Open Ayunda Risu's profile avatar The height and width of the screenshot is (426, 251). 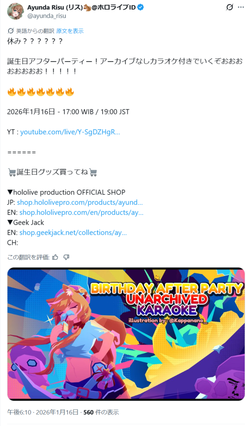pos(15,11)
